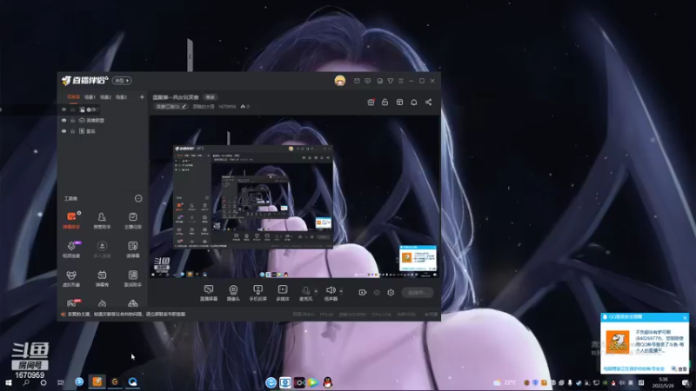Screen dimensions: 696x391
Task: Close the QQ login security popup
Action: [685, 317]
